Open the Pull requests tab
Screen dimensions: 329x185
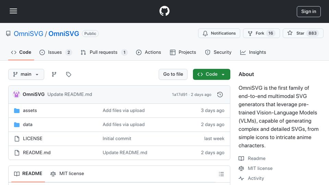[x=104, y=52]
